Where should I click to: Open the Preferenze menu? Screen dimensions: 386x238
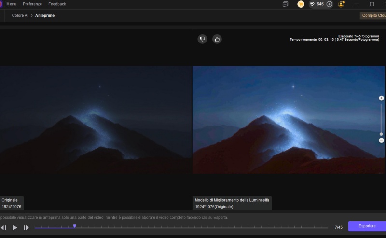point(32,4)
